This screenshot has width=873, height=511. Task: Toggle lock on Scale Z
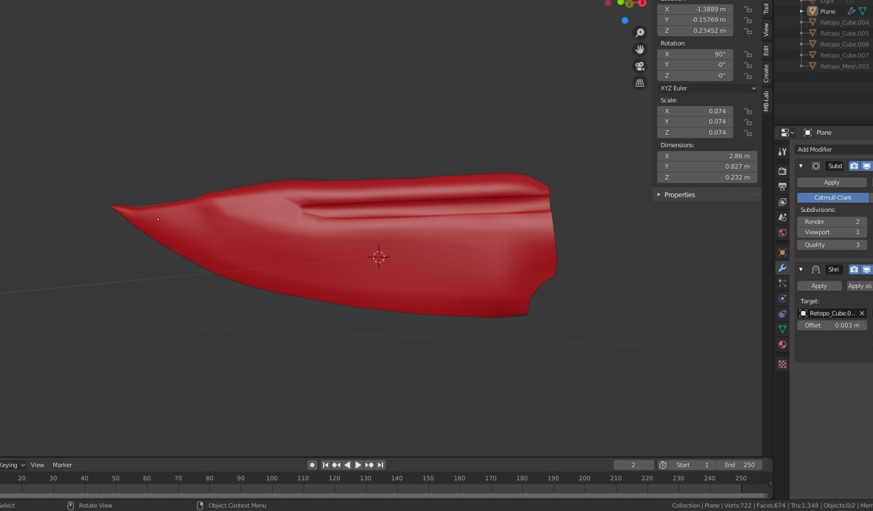(748, 133)
